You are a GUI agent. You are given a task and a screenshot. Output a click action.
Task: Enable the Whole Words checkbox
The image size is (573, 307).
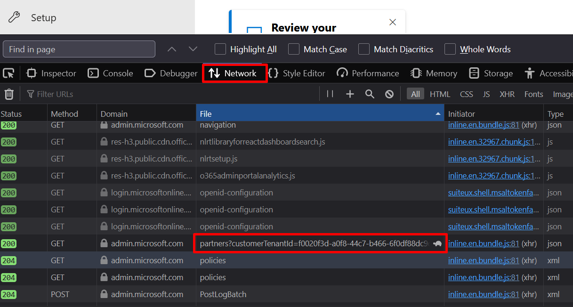(450, 49)
